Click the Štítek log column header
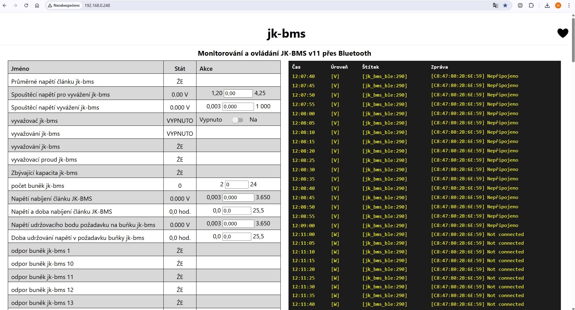The width and height of the screenshot is (575, 310). pyautogui.click(x=370, y=67)
